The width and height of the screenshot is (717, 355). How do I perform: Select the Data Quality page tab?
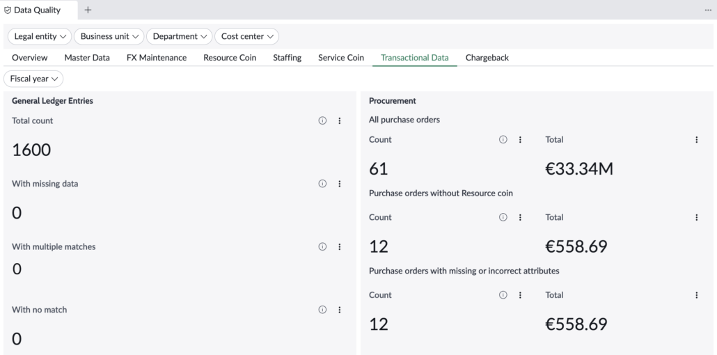click(x=37, y=10)
